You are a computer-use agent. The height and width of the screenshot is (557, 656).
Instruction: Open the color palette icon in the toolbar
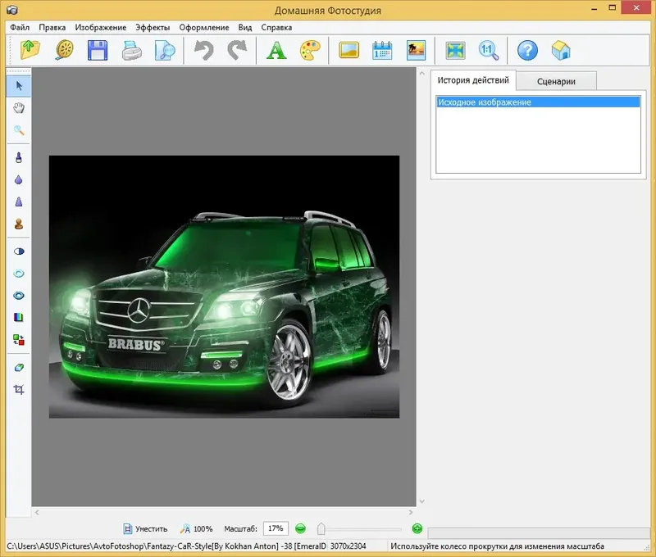click(x=309, y=50)
